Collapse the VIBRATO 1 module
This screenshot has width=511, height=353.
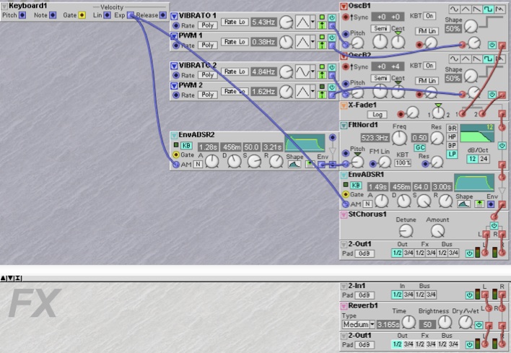(x=174, y=16)
